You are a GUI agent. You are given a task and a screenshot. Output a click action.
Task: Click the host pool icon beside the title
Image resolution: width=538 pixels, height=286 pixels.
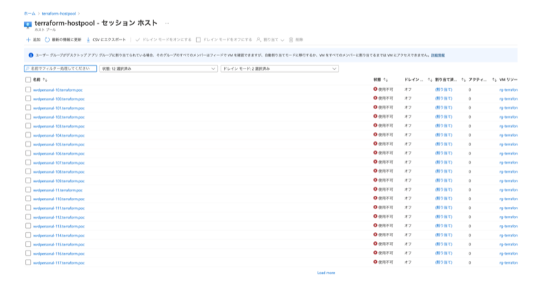click(28, 24)
